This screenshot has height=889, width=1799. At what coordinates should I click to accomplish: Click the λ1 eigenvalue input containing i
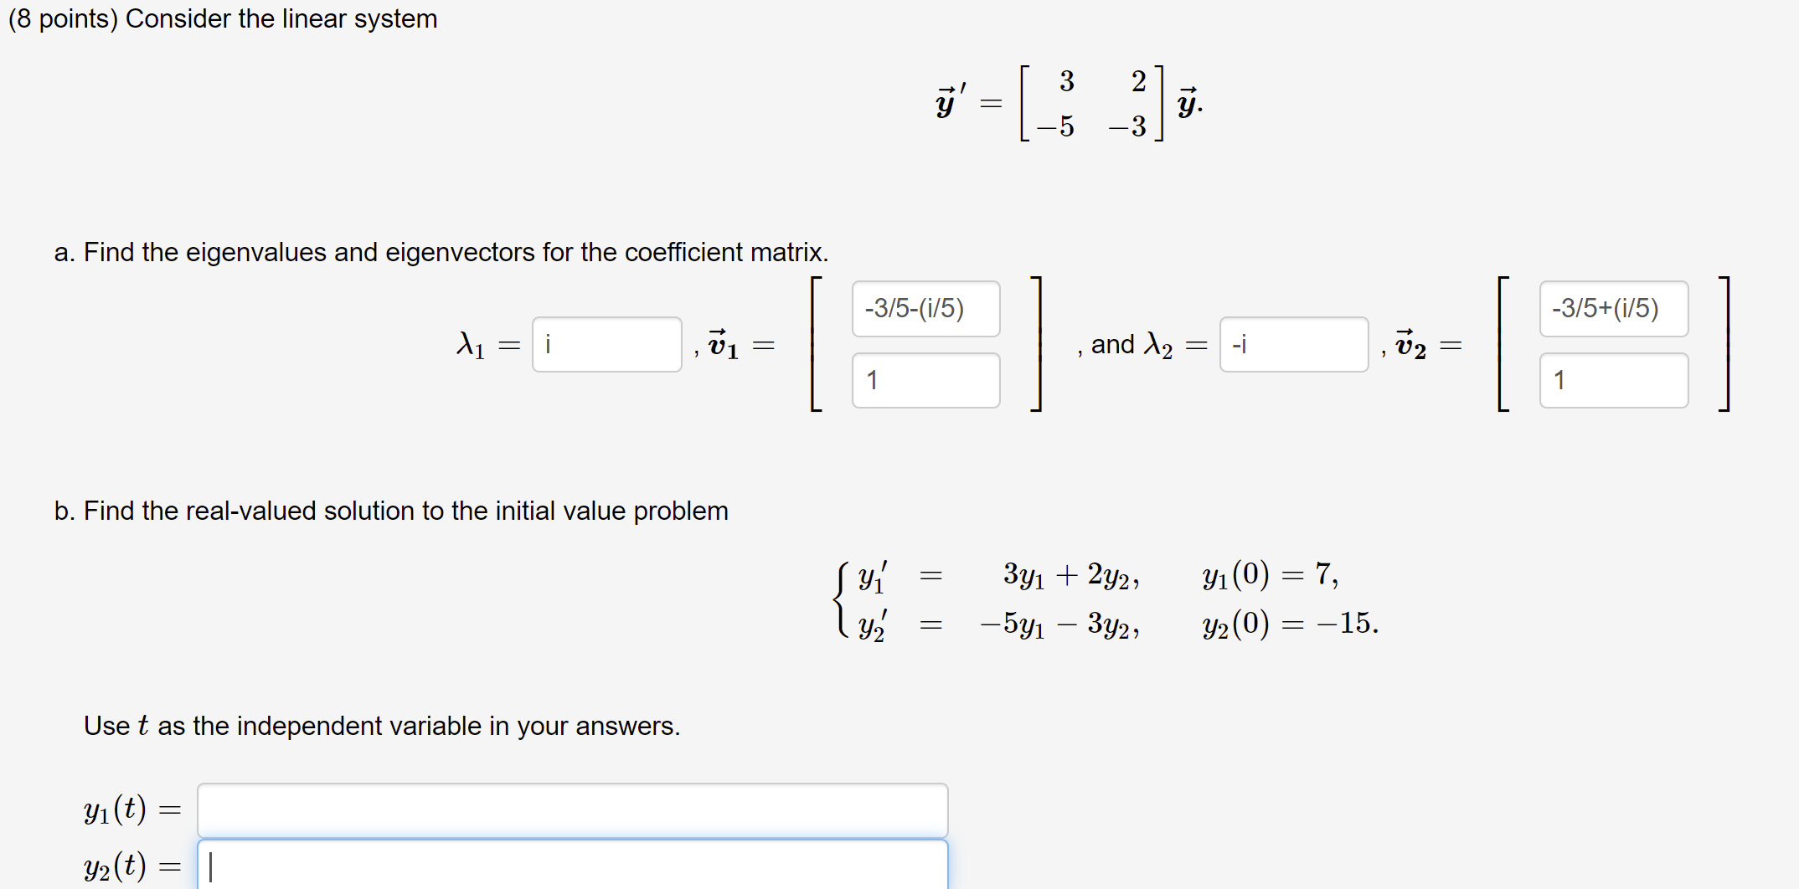(x=607, y=345)
